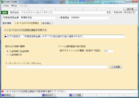This screenshot has width=139, height=98.
Task: Click the file extension field showing txt
Action: click(109, 51)
